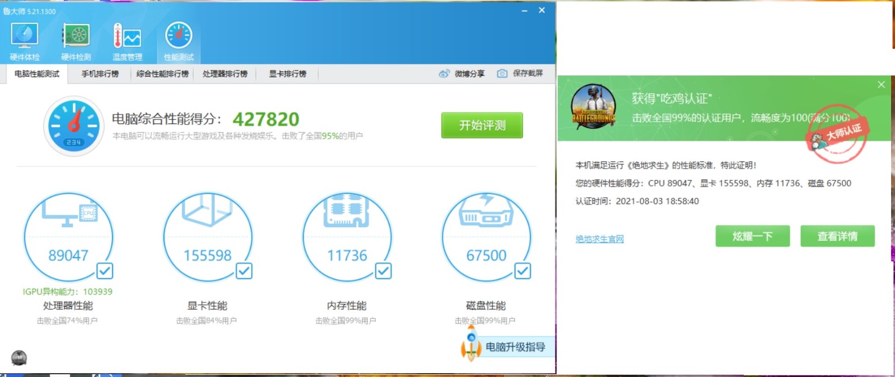The image size is (895, 377).
Task: Click the processor score 89047 in the circle
Action: [x=68, y=255]
